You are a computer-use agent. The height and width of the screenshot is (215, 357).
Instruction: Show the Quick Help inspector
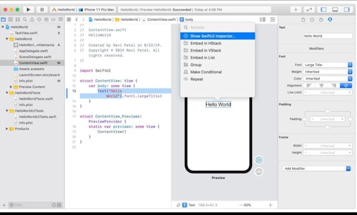tap(321, 20)
